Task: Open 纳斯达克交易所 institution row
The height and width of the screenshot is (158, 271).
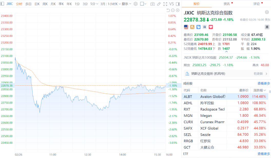Action: tap(226, 74)
